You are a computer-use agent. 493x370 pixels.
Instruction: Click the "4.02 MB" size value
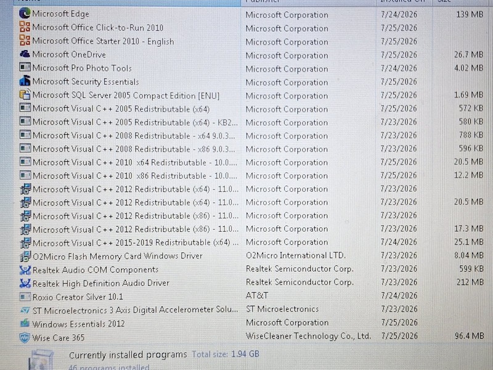pos(468,68)
